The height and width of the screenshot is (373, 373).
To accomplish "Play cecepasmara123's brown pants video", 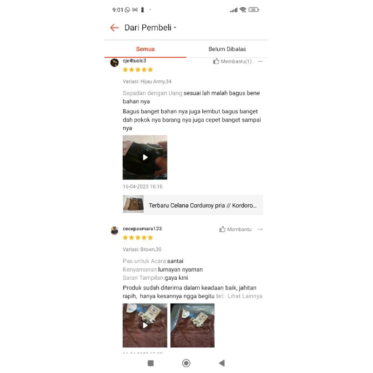I will click(145, 325).
